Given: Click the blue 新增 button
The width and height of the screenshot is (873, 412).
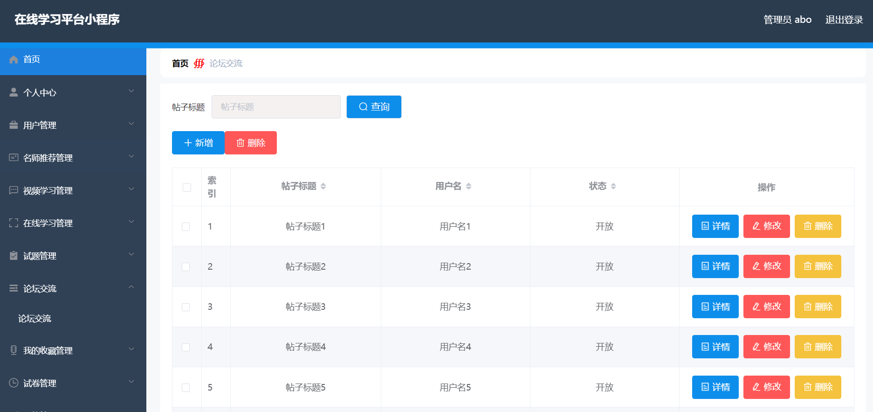Looking at the screenshot, I should click(x=198, y=143).
